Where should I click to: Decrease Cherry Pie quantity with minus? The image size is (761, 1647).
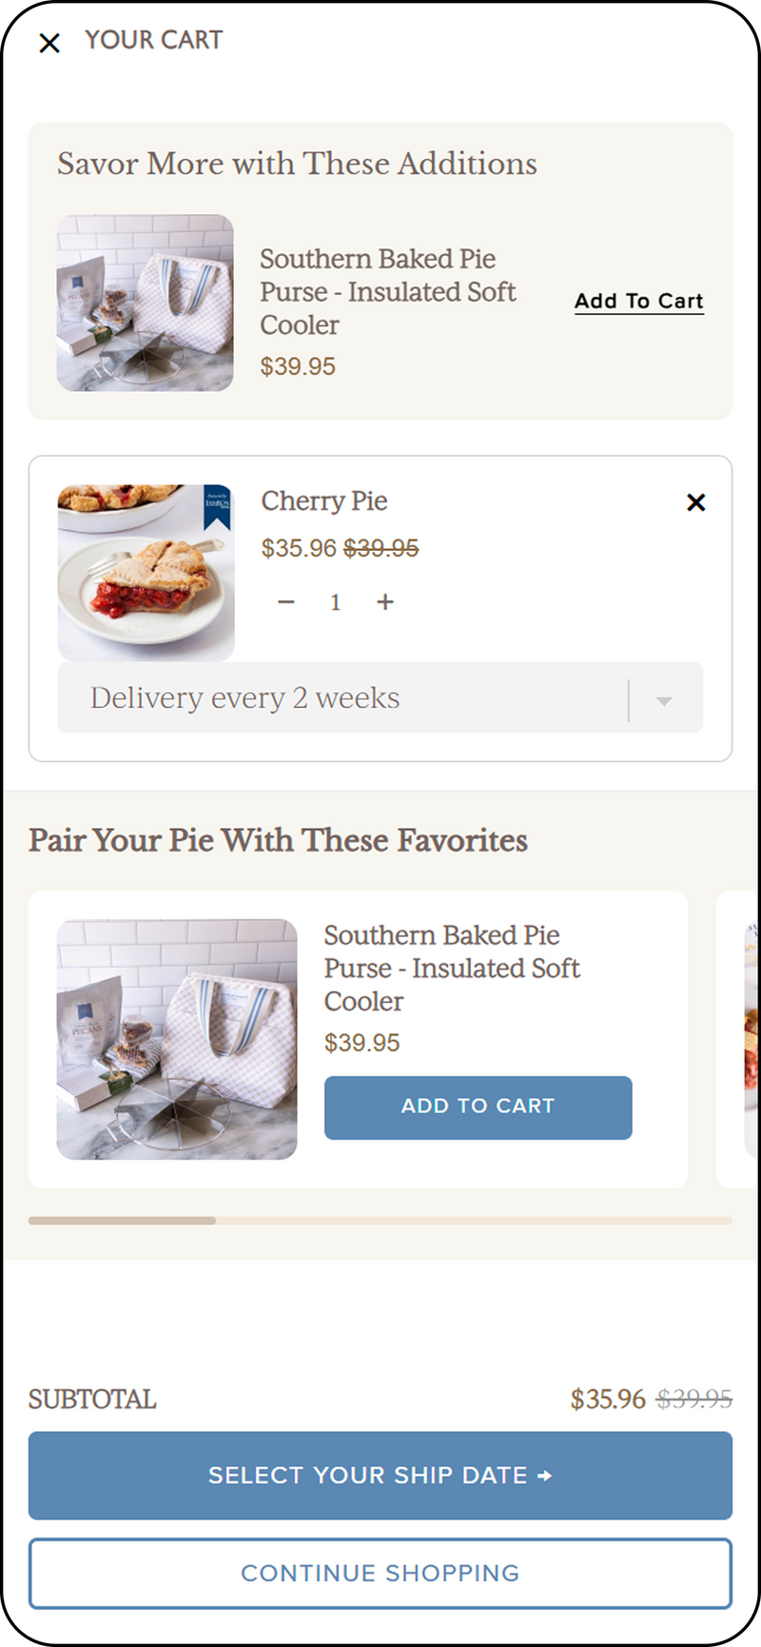286,602
